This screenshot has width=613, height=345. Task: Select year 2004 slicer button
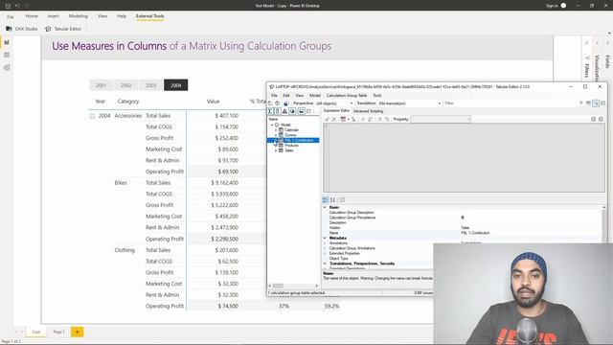tap(176, 85)
